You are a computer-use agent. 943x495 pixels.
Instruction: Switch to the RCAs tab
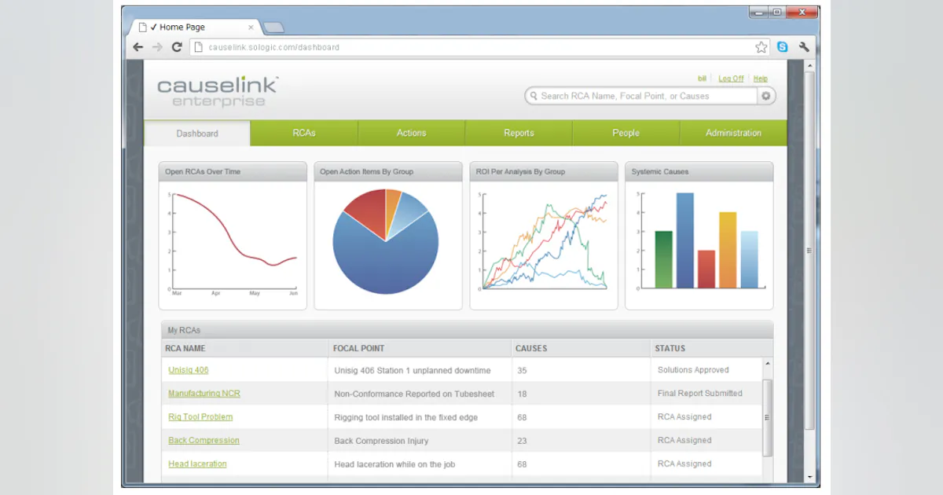304,133
